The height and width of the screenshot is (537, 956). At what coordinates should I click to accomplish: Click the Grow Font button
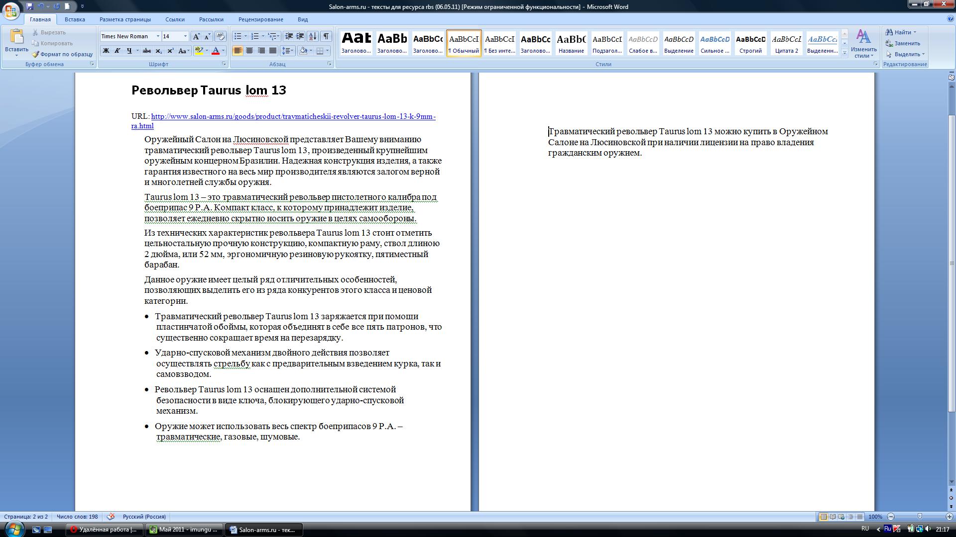point(196,36)
